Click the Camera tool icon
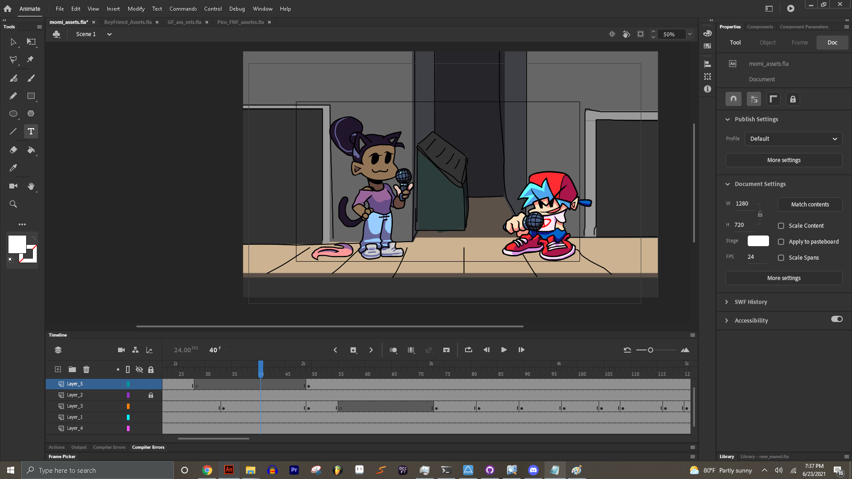This screenshot has width=852, height=479. [x=13, y=186]
